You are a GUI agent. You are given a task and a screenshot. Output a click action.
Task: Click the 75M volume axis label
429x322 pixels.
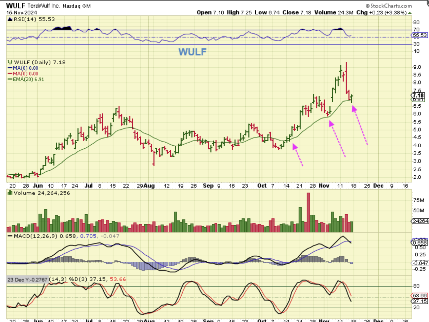pyautogui.click(x=418, y=200)
